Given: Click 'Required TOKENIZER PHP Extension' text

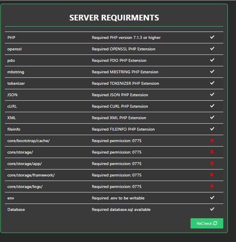Looking at the screenshot, I should [x=125, y=84].
